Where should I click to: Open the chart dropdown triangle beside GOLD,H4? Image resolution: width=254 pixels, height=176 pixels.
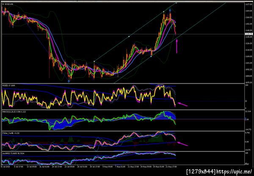click(3, 4)
